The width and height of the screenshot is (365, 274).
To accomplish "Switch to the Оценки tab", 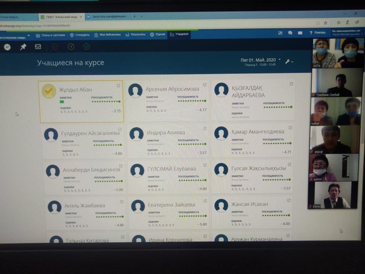I will click(x=158, y=34).
